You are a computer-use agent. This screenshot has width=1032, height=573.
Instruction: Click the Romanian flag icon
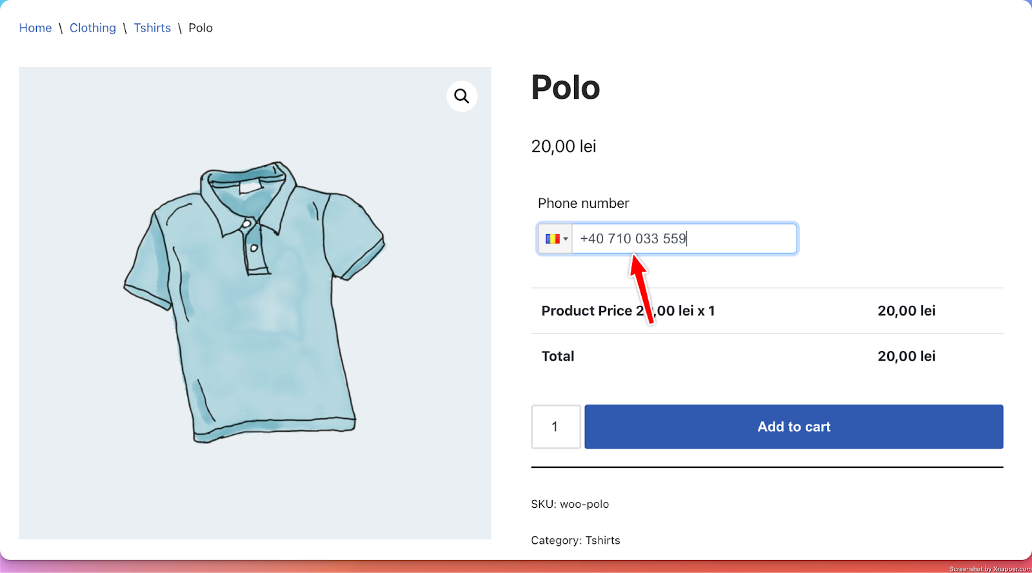(x=552, y=239)
